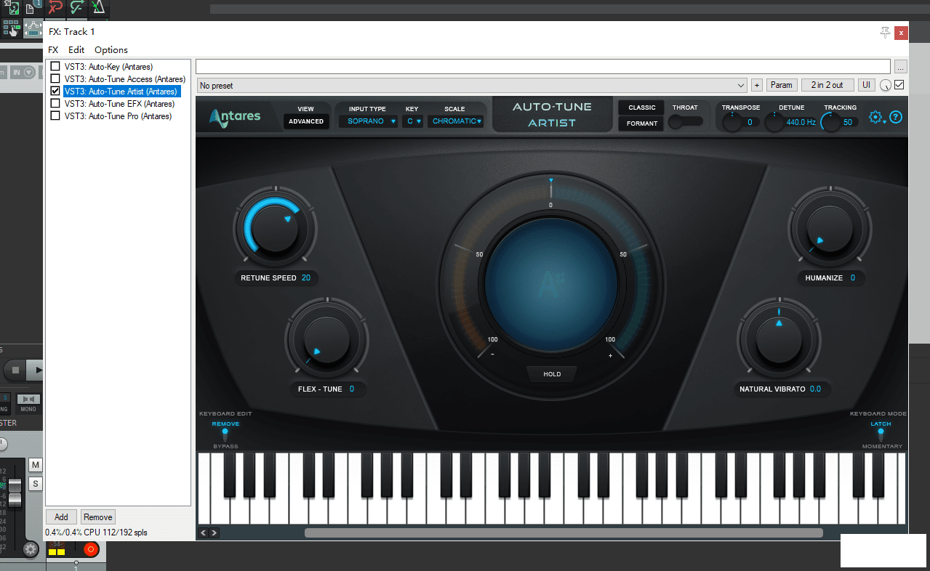This screenshot has height=571, width=930.
Task: Click the Remove FX button
Action: (97, 517)
